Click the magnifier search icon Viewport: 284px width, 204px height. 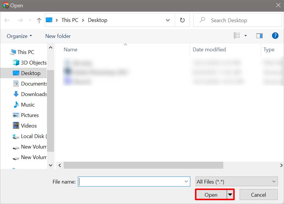point(202,20)
